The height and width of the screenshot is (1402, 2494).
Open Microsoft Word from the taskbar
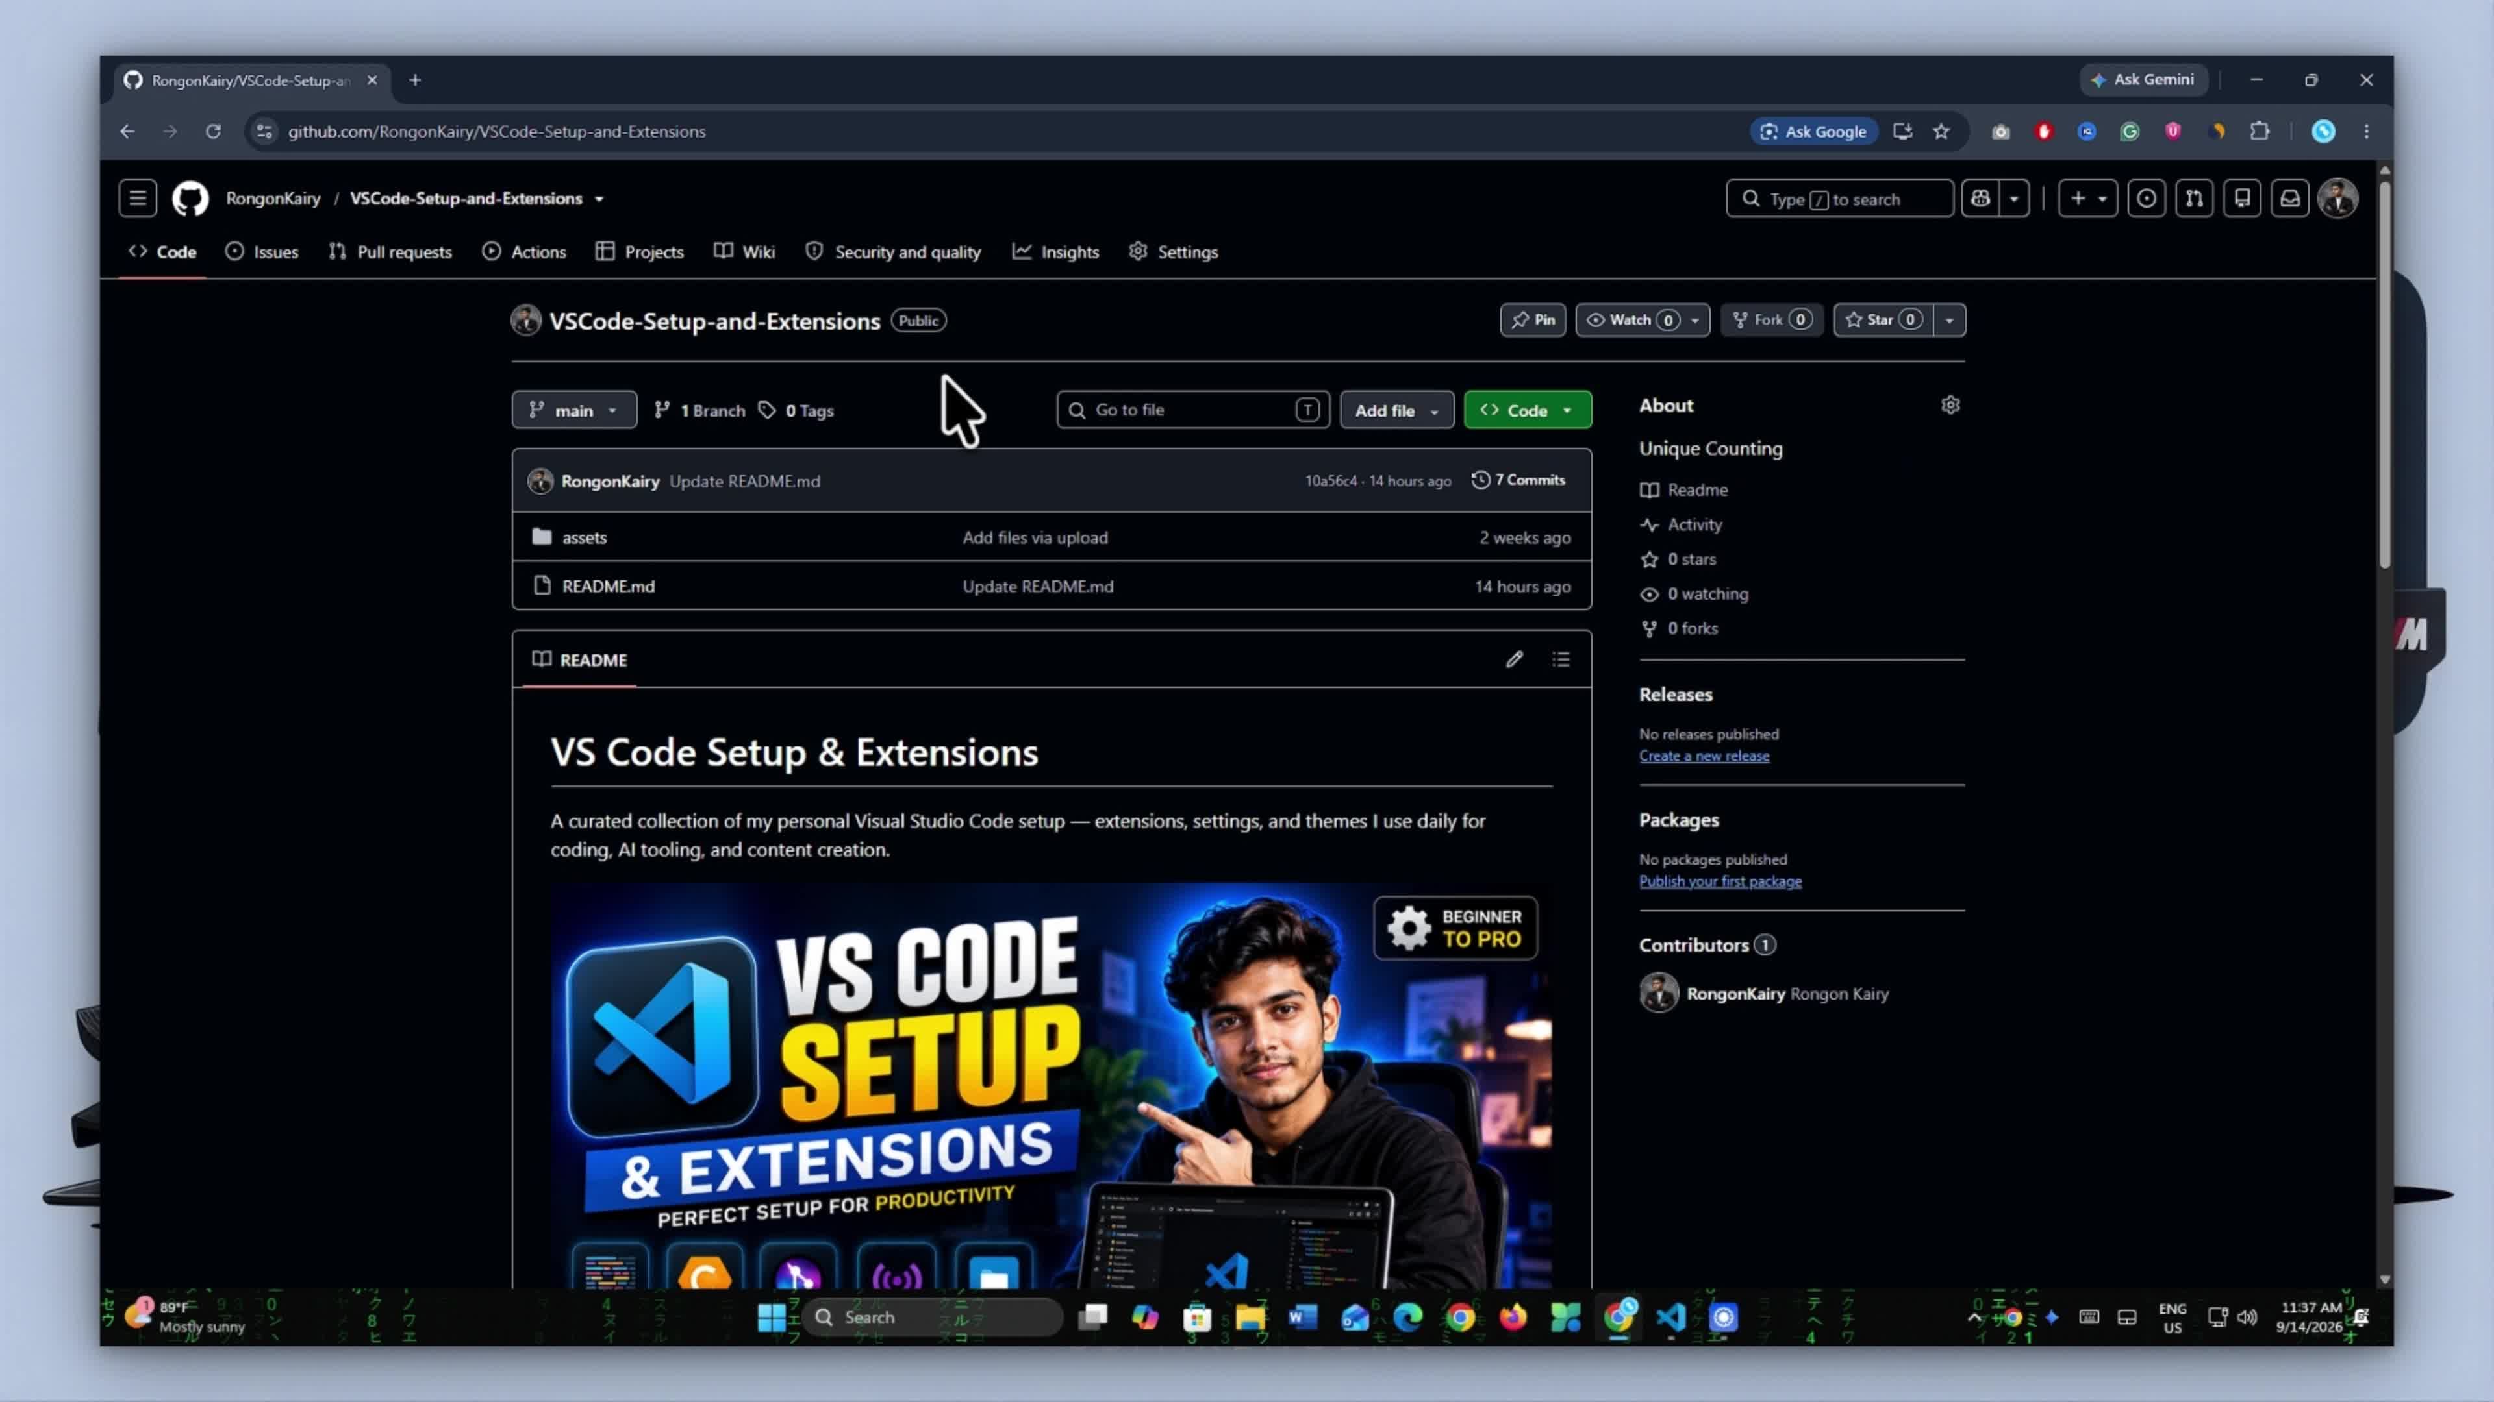click(1302, 1317)
